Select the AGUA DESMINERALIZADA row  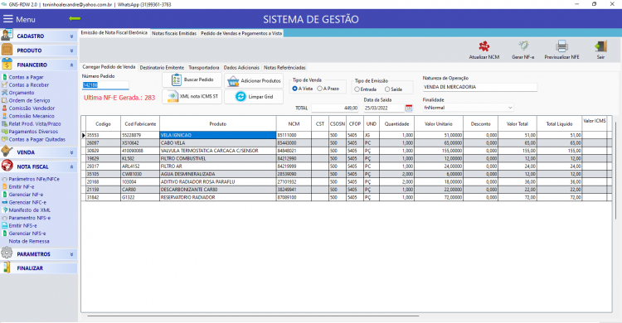click(x=347, y=174)
